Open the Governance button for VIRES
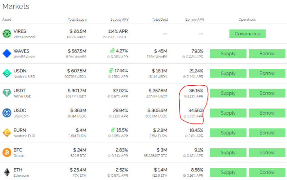This screenshot has height=180, width=287. [247, 34]
